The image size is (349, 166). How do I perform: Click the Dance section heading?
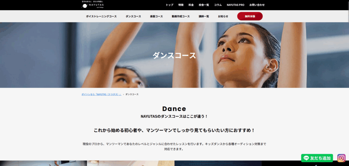[x=174, y=109]
